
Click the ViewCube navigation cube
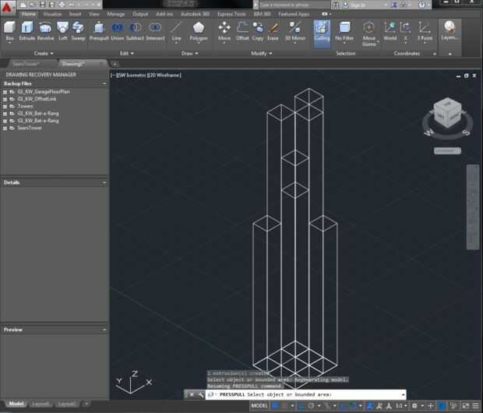click(447, 113)
